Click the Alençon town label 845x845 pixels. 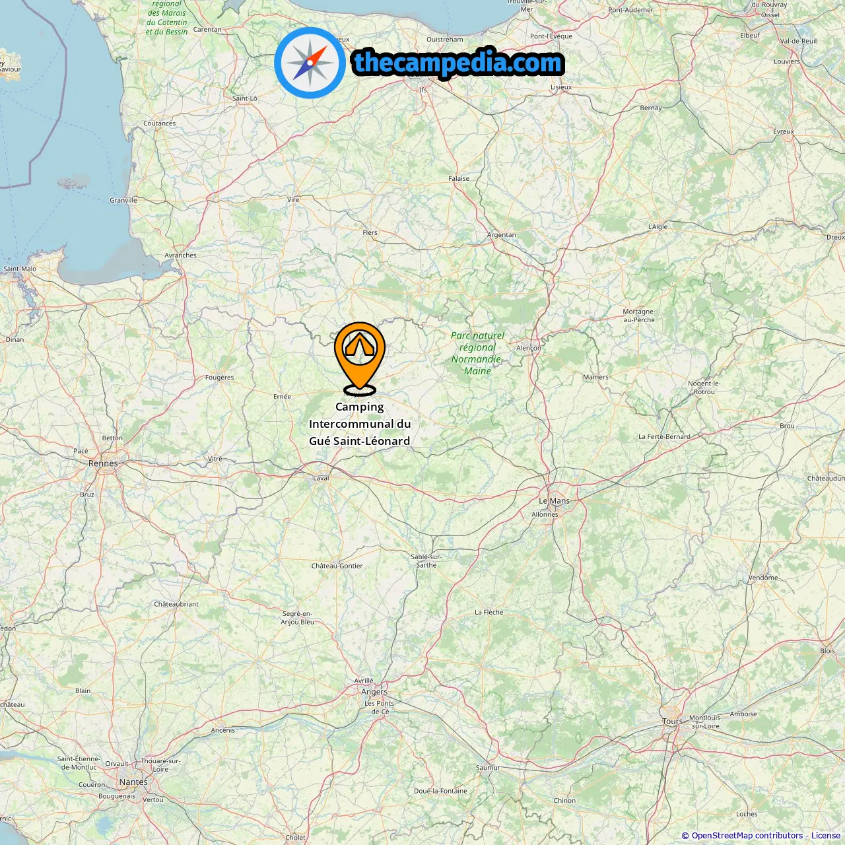[x=529, y=348]
